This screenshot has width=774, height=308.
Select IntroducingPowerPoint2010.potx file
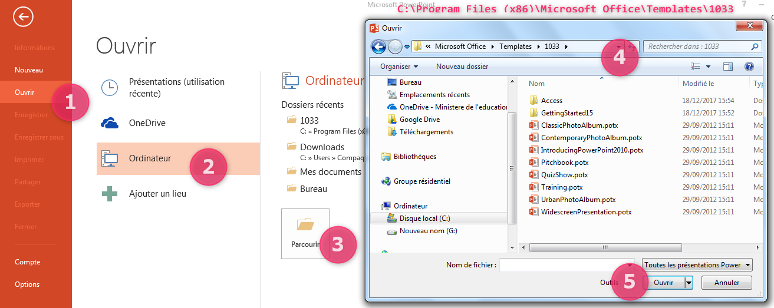point(592,150)
